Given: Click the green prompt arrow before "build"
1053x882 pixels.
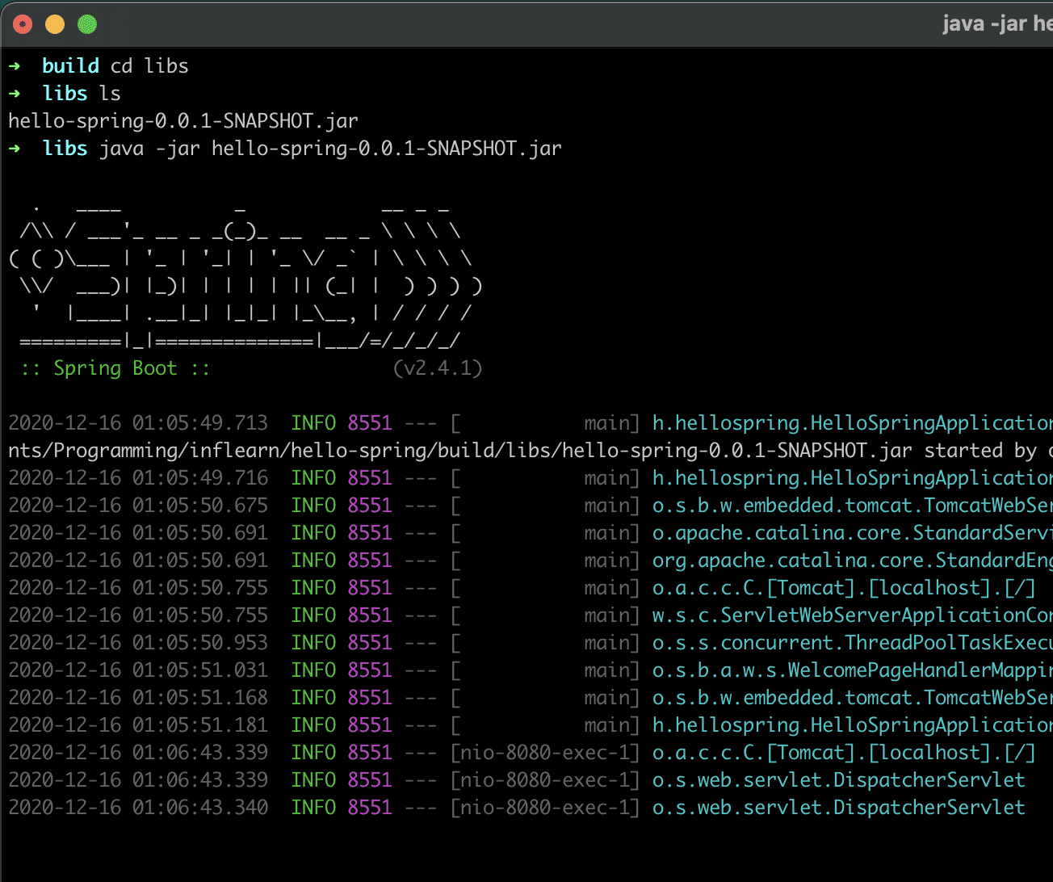Looking at the screenshot, I should tap(15, 66).
